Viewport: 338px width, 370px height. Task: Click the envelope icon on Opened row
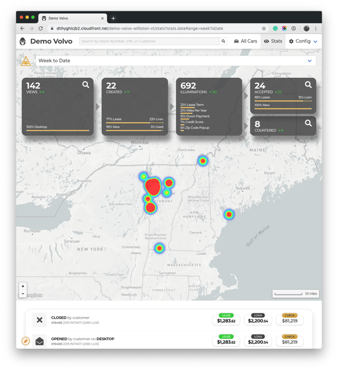click(x=39, y=341)
